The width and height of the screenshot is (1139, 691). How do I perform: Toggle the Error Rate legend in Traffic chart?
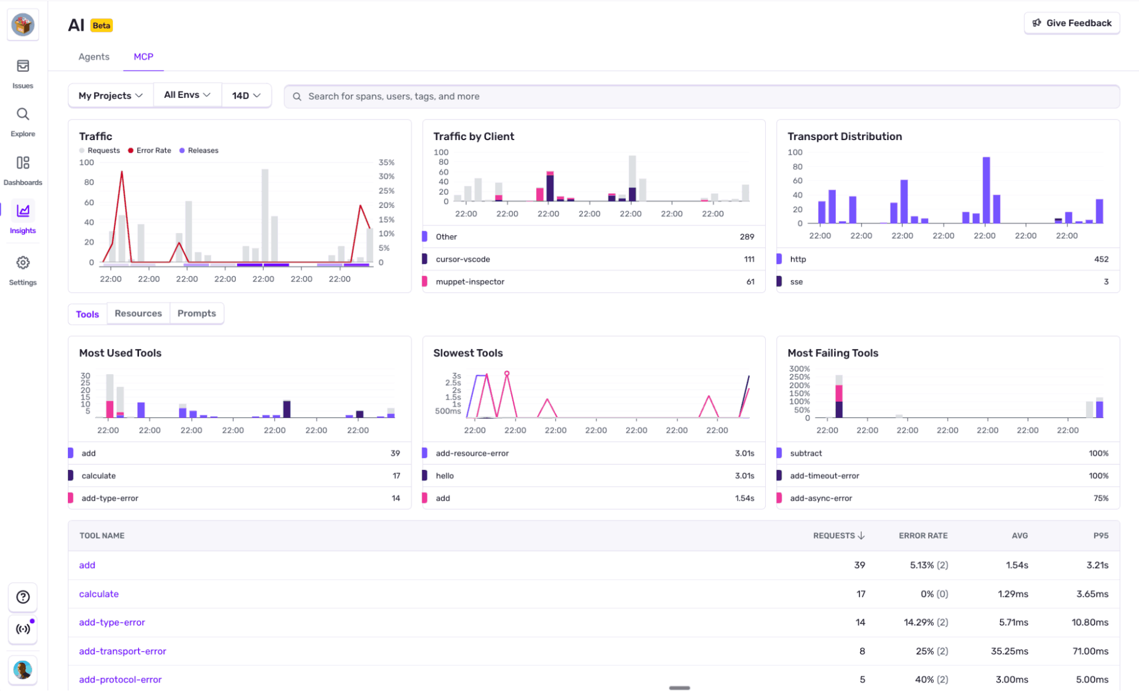(x=149, y=150)
